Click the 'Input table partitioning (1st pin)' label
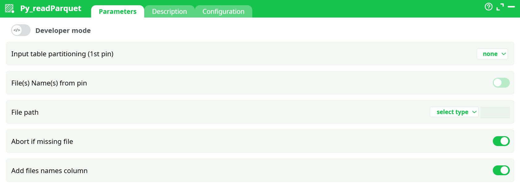520x186 pixels. point(62,54)
